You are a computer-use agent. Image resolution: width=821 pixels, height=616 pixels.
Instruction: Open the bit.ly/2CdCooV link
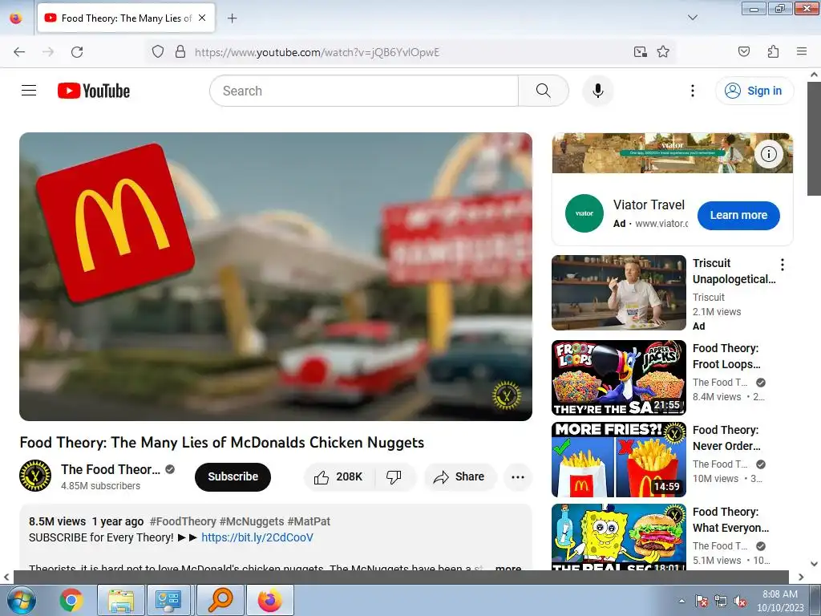(x=257, y=537)
